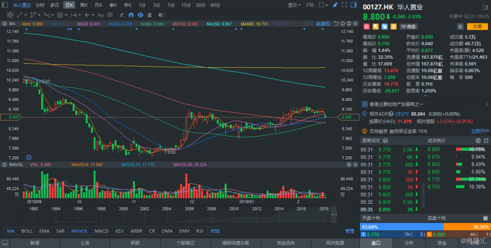491x248 pixels.
Task: Toggle the right quote panel icon
Action: click(354, 5)
